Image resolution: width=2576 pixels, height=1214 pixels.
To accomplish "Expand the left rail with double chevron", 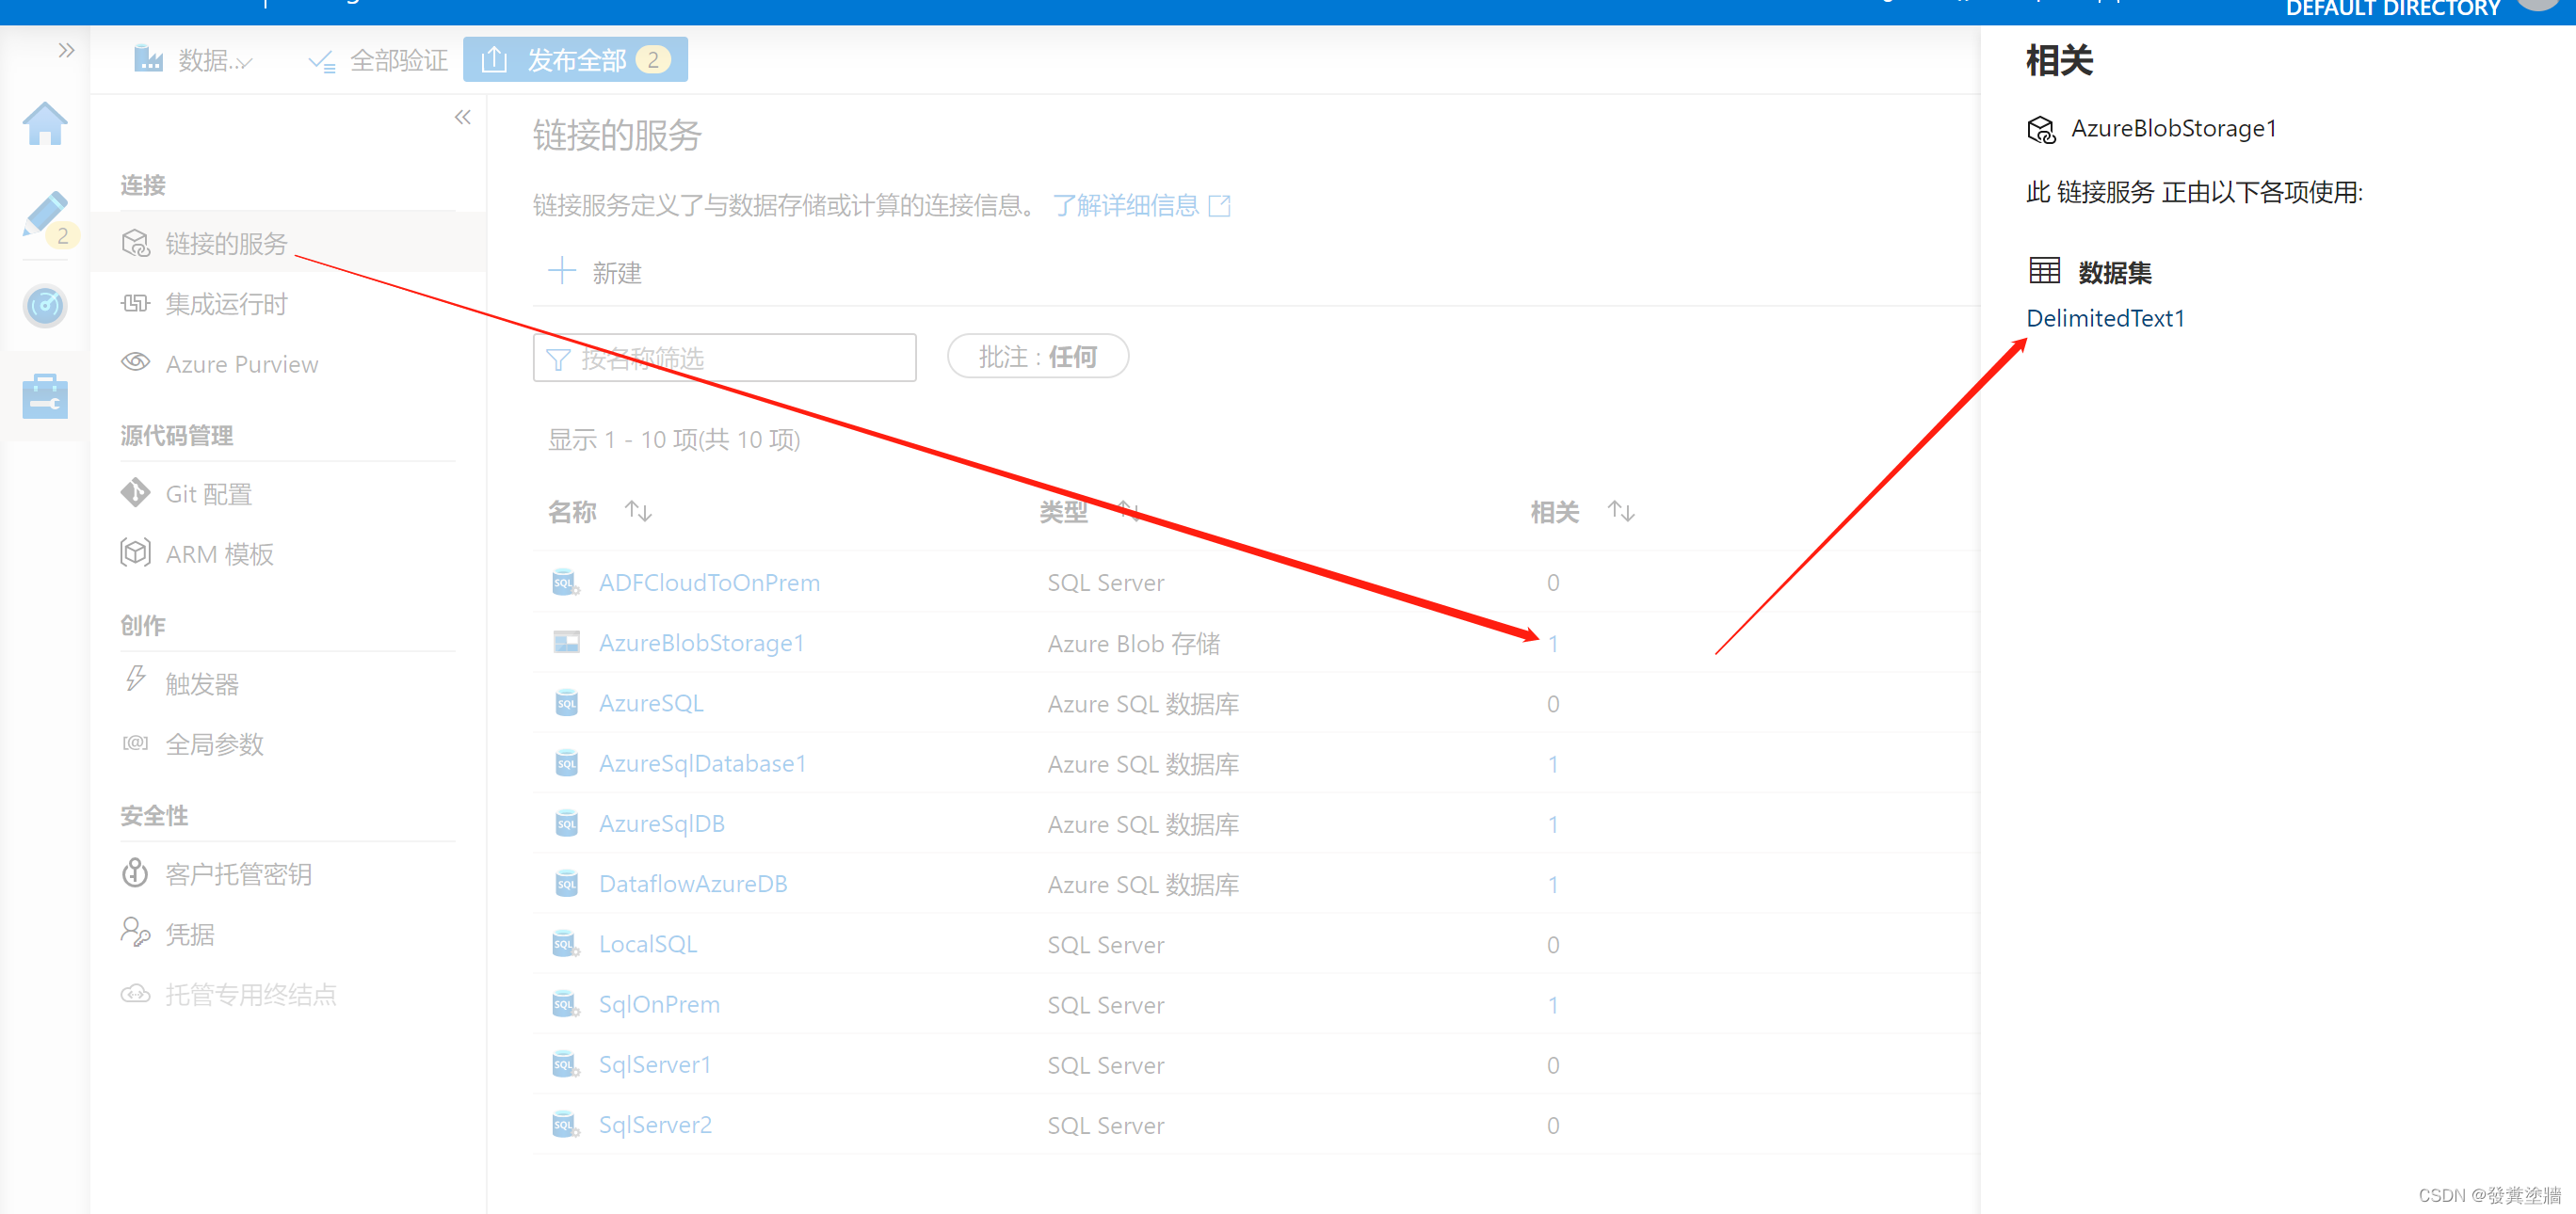I will (66, 50).
